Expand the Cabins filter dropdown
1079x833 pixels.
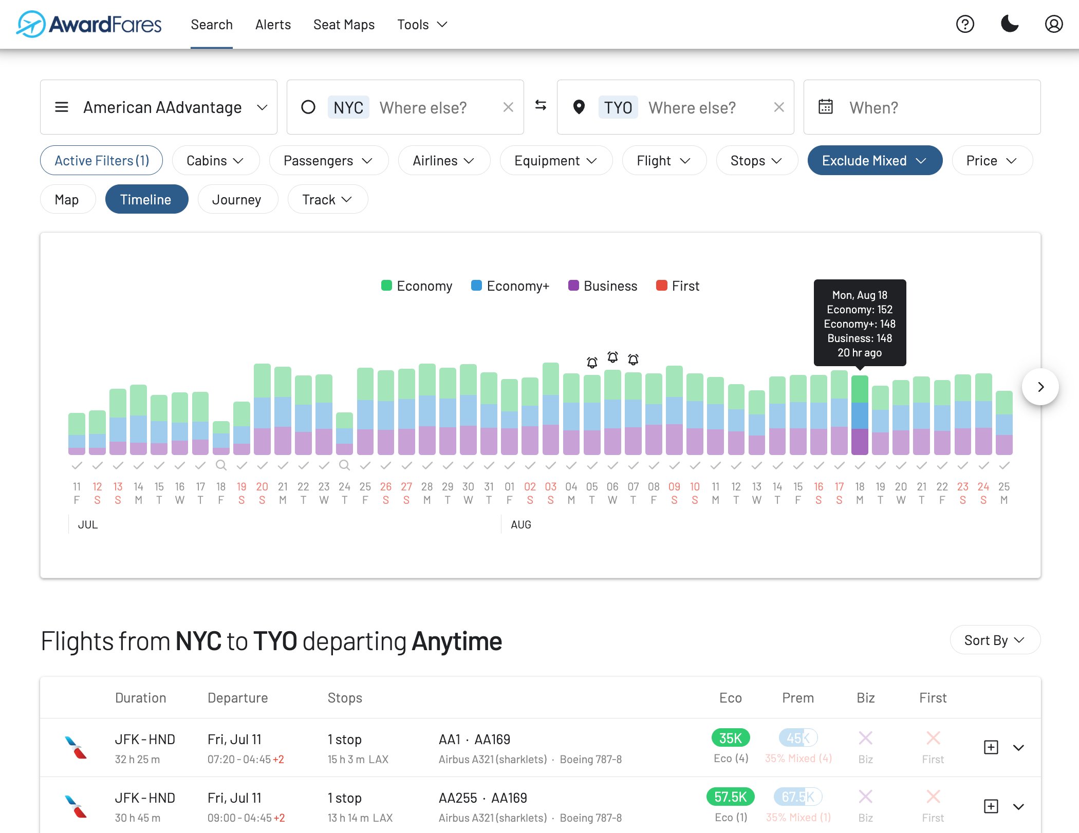215,161
